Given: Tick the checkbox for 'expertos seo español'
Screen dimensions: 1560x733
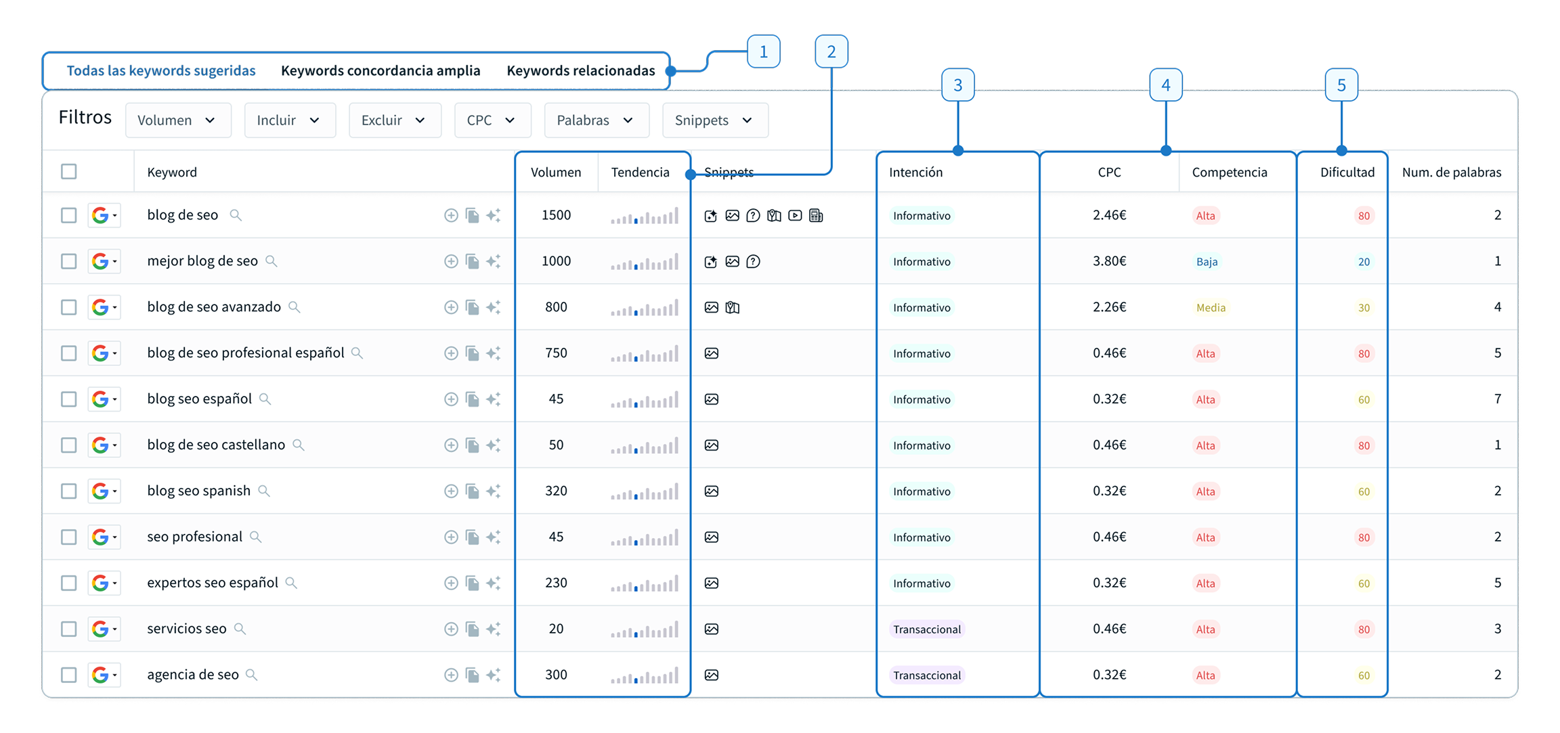Looking at the screenshot, I should 68,583.
